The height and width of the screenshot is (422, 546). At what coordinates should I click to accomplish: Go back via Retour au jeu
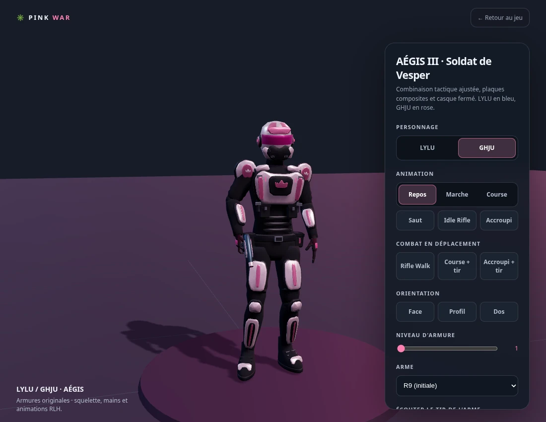pyautogui.click(x=500, y=18)
